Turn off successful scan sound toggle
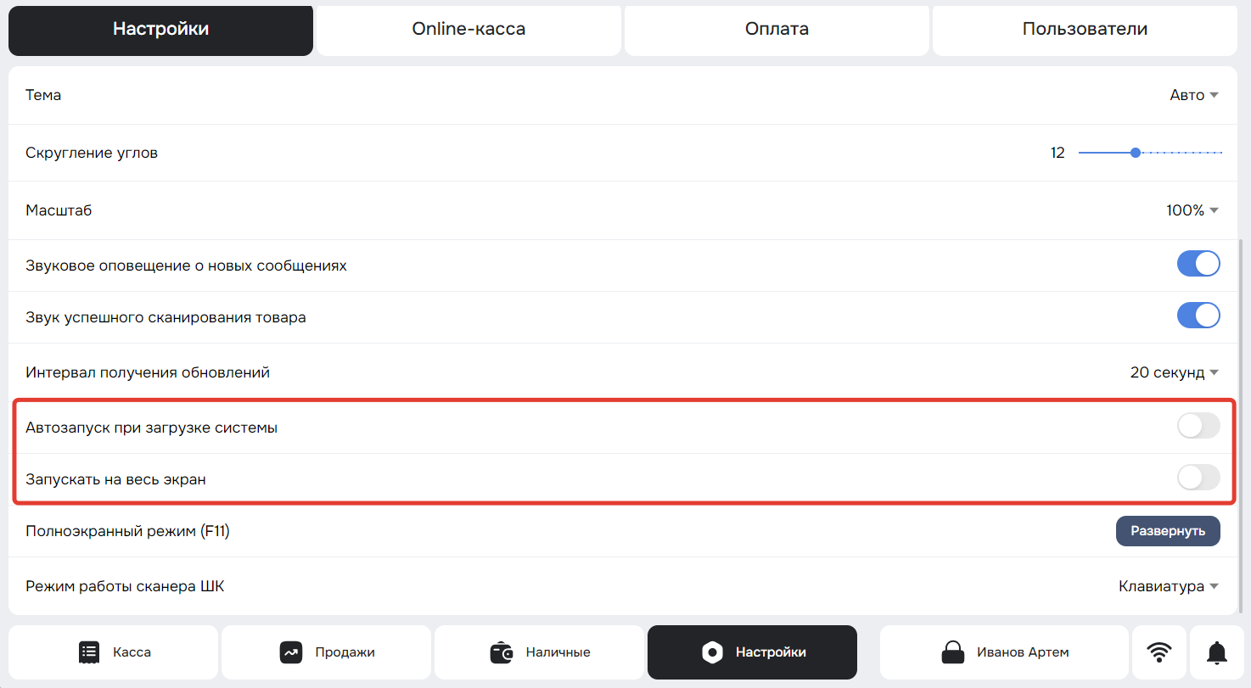The width and height of the screenshot is (1251, 688). tap(1198, 316)
